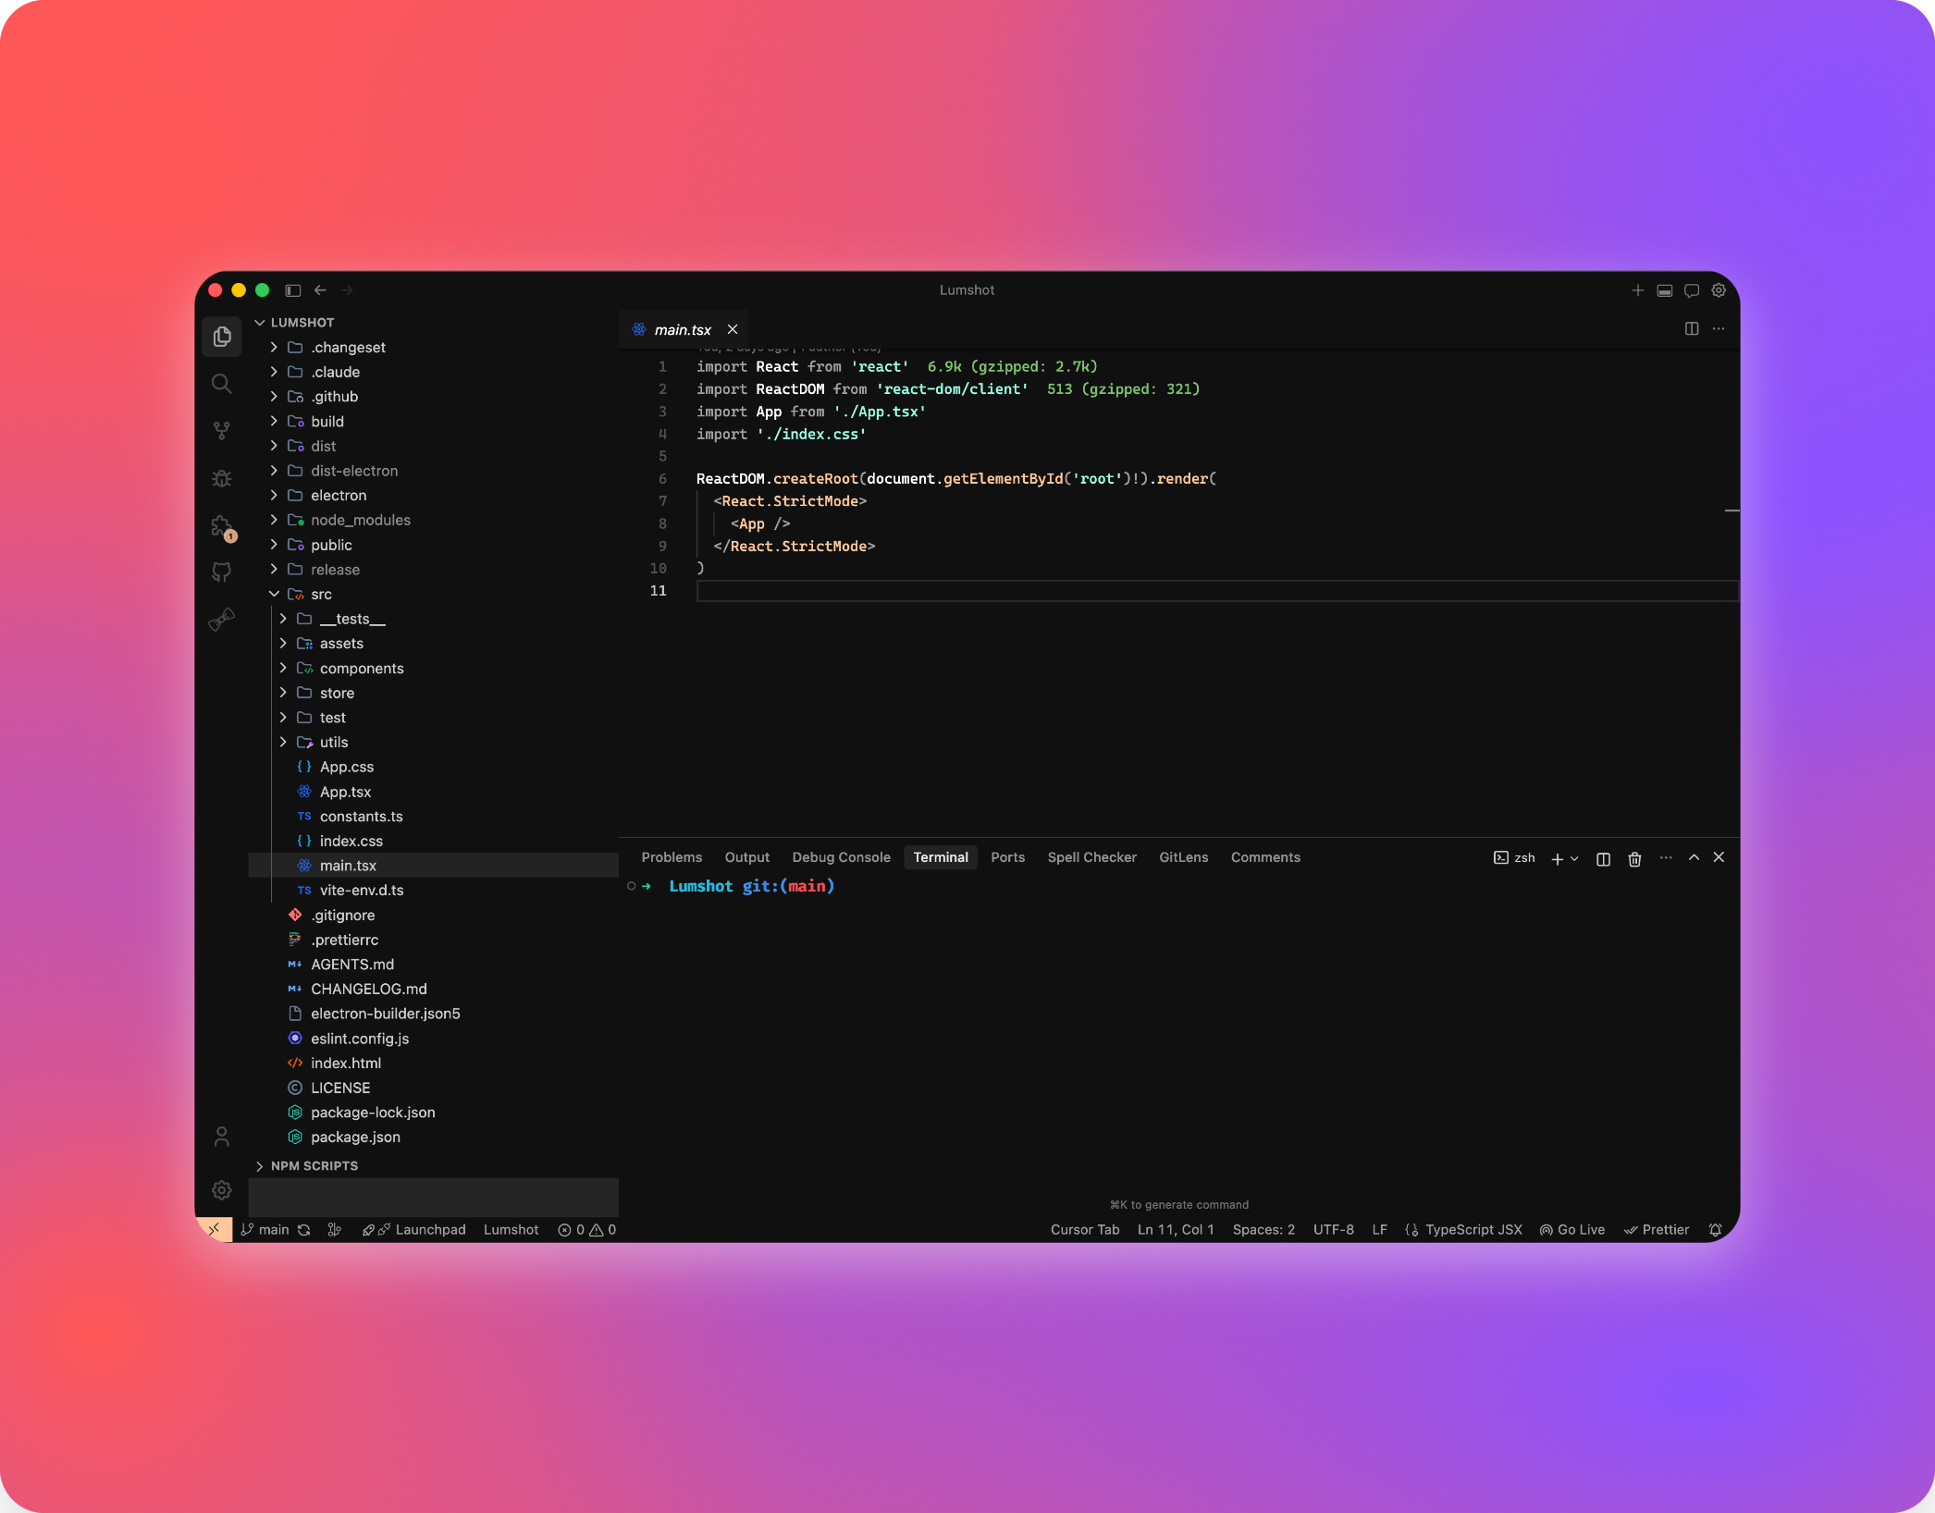Kill the terminal with trash icon
Image resolution: width=1935 pixels, height=1513 pixels.
[1634, 858]
